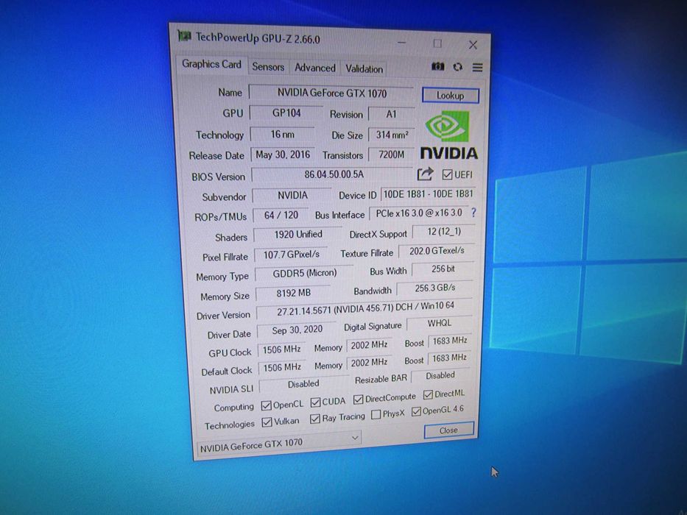Switch to the Sensors tab
This screenshot has height=515, width=687.
pyautogui.click(x=268, y=67)
